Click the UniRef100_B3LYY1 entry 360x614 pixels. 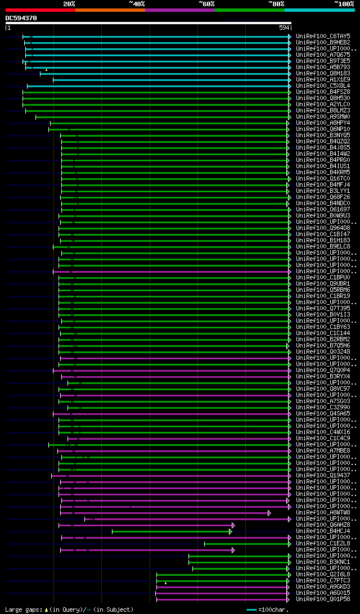[323, 191]
